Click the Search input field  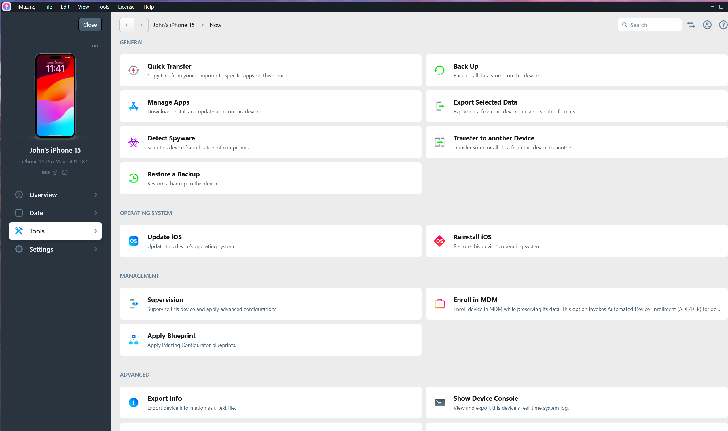650,25
